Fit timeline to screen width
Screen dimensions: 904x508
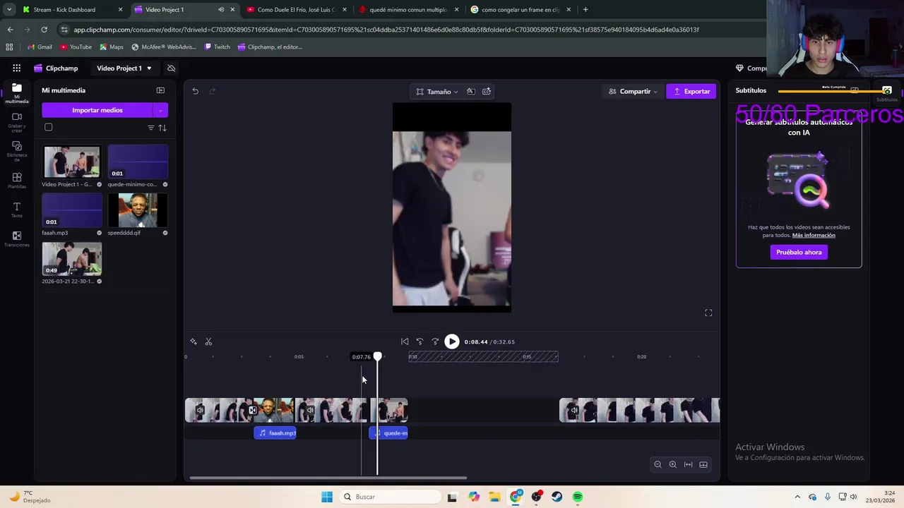[689, 464]
